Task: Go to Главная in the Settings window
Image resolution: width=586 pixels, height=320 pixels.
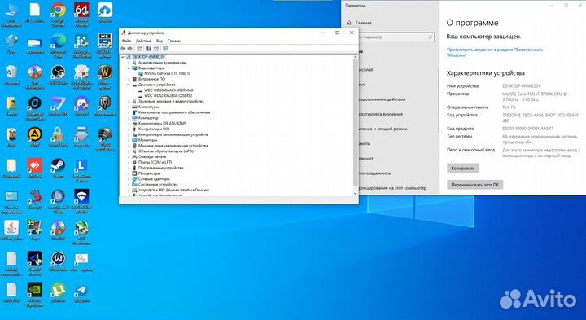Action: (359, 23)
